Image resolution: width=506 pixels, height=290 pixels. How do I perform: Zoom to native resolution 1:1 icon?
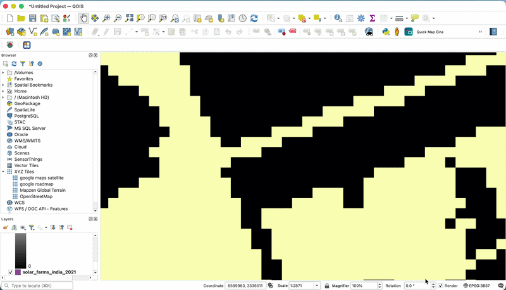(x=163, y=18)
